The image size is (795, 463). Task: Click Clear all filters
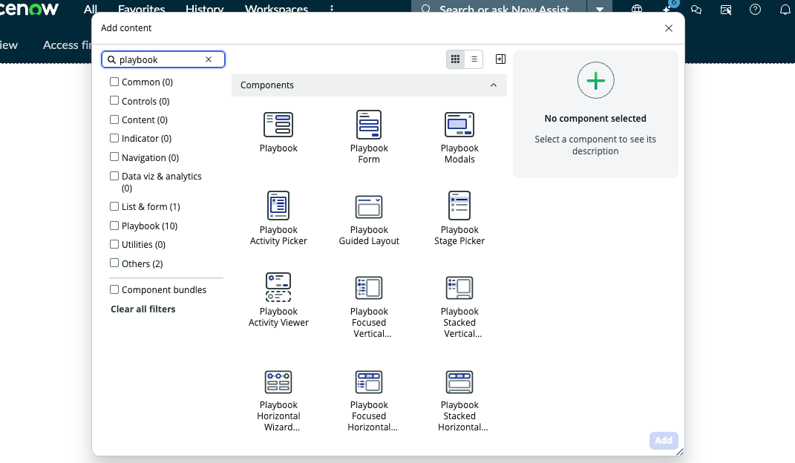[143, 309]
